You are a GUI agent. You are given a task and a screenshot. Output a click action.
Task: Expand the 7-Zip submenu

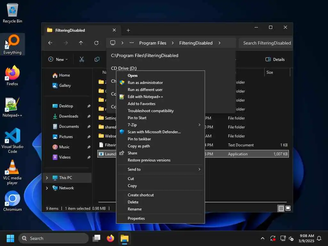[x=160, y=125]
